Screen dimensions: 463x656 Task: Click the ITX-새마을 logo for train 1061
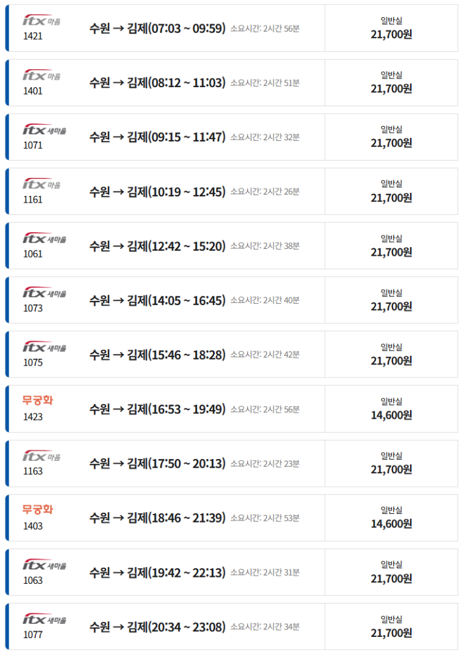pyautogui.click(x=44, y=239)
